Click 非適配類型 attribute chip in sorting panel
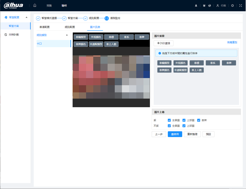 180,70
